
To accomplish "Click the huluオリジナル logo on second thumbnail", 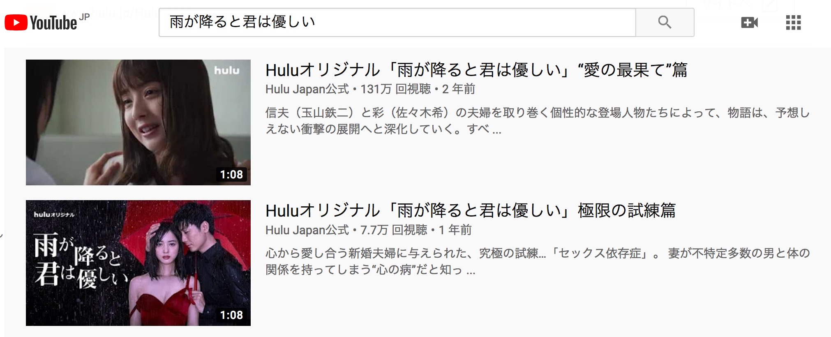I will click(54, 215).
